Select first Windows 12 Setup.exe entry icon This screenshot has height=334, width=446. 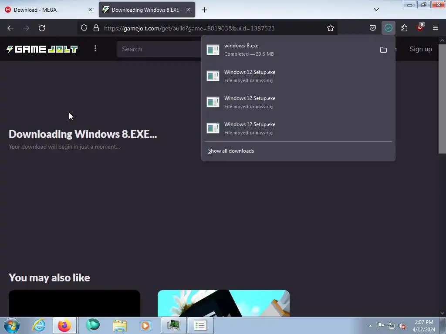pos(213,76)
